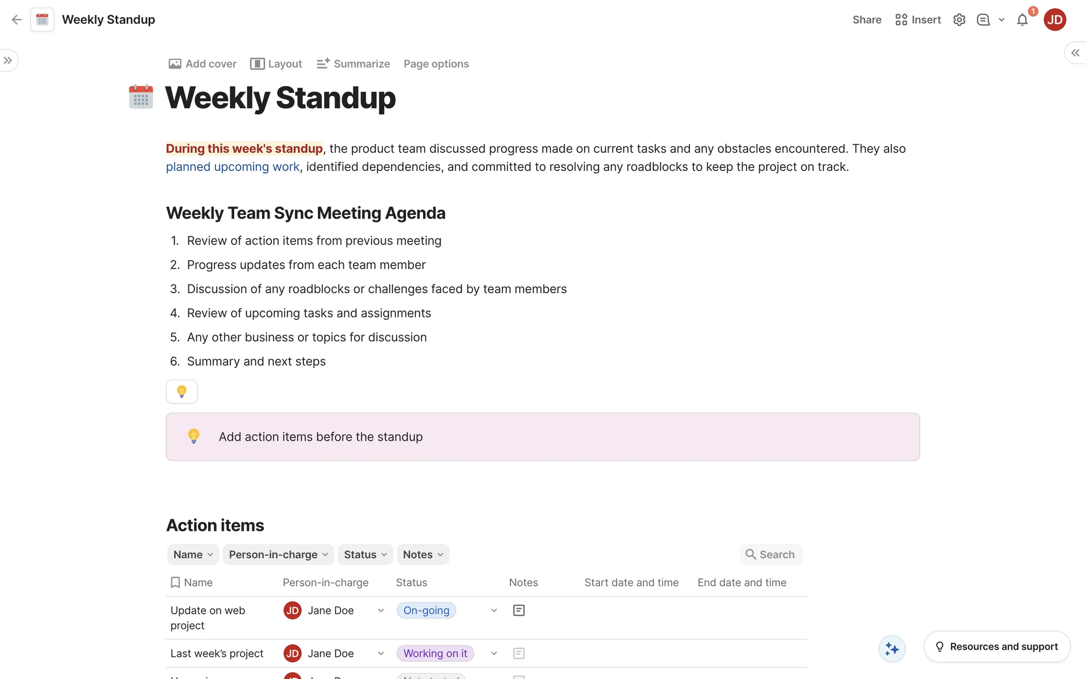Open notes icon for Update on web project
Image resolution: width=1086 pixels, height=679 pixels.
(518, 611)
